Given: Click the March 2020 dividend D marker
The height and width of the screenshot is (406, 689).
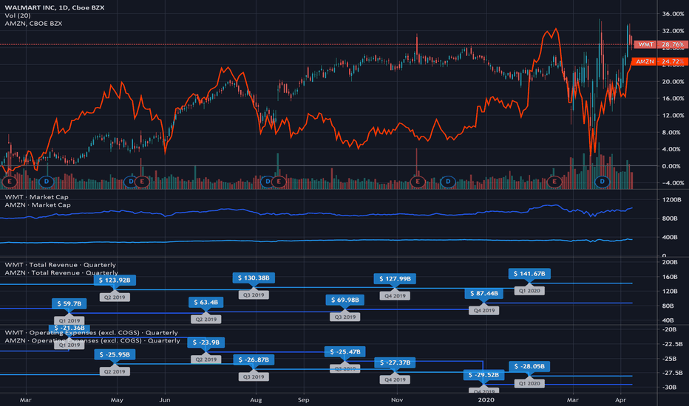Looking at the screenshot, I should 602,182.
